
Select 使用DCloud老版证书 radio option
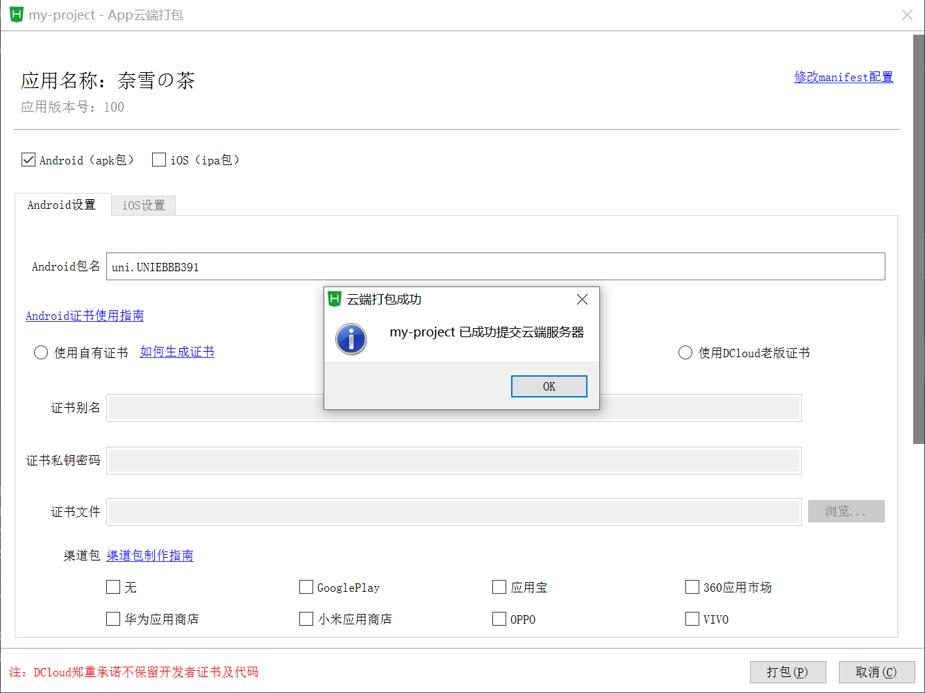click(x=685, y=352)
